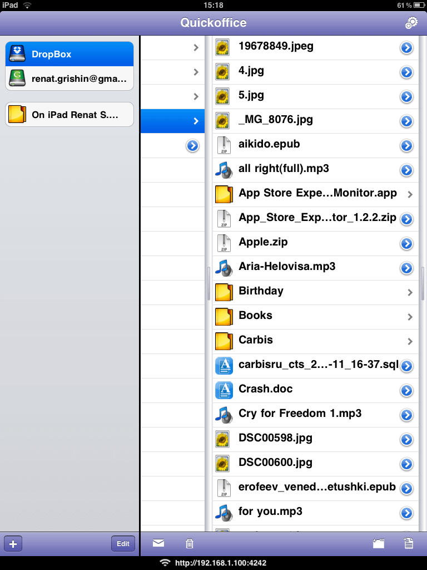Open details arrow for Cry for Freedom 1.mp3
The height and width of the screenshot is (570, 427).
[x=406, y=415]
